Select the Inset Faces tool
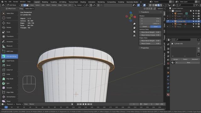The height and width of the screenshot is (113, 201). [x=9, y=61]
